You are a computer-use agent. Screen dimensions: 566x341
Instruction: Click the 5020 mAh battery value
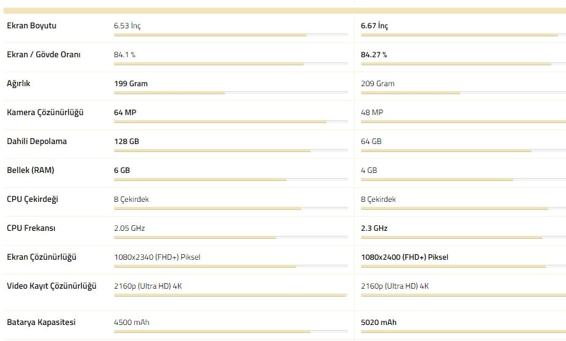[x=379, y=323]
